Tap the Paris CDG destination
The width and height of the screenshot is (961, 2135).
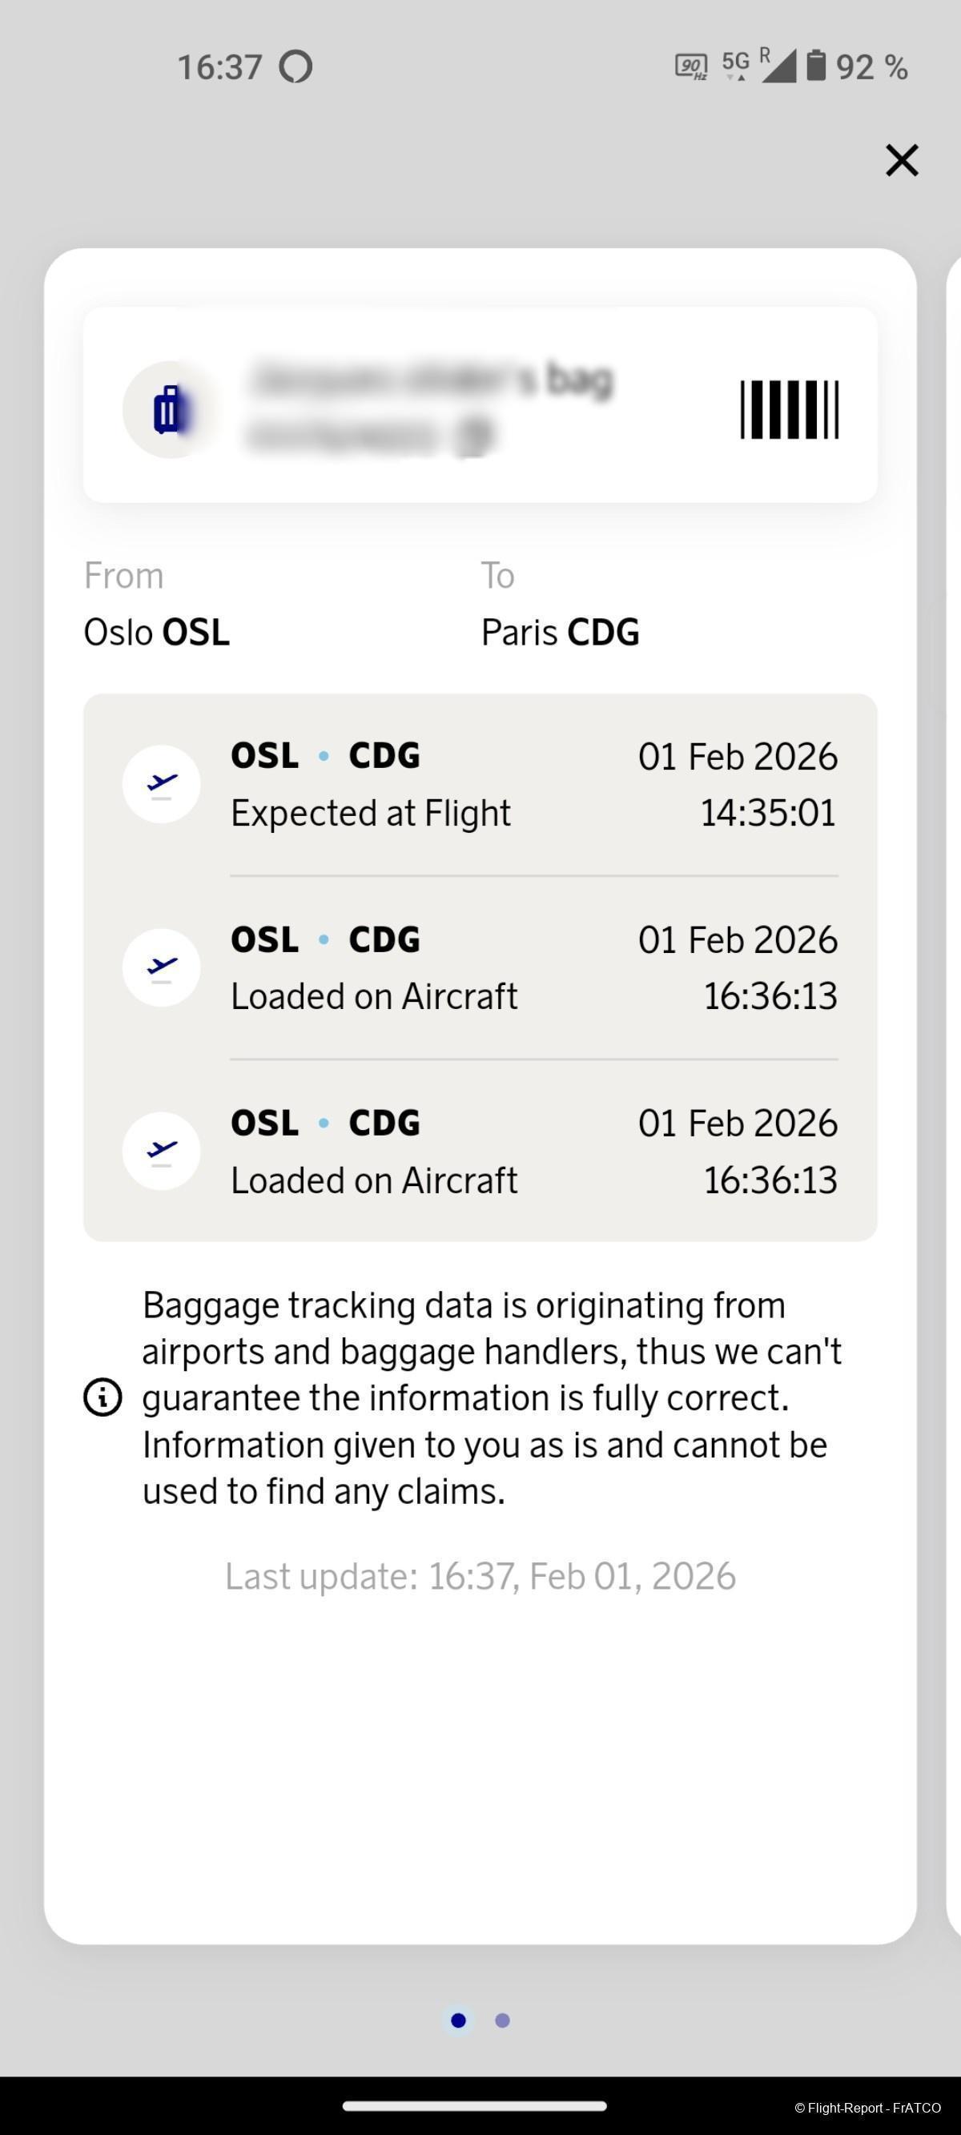pos(561,633)
